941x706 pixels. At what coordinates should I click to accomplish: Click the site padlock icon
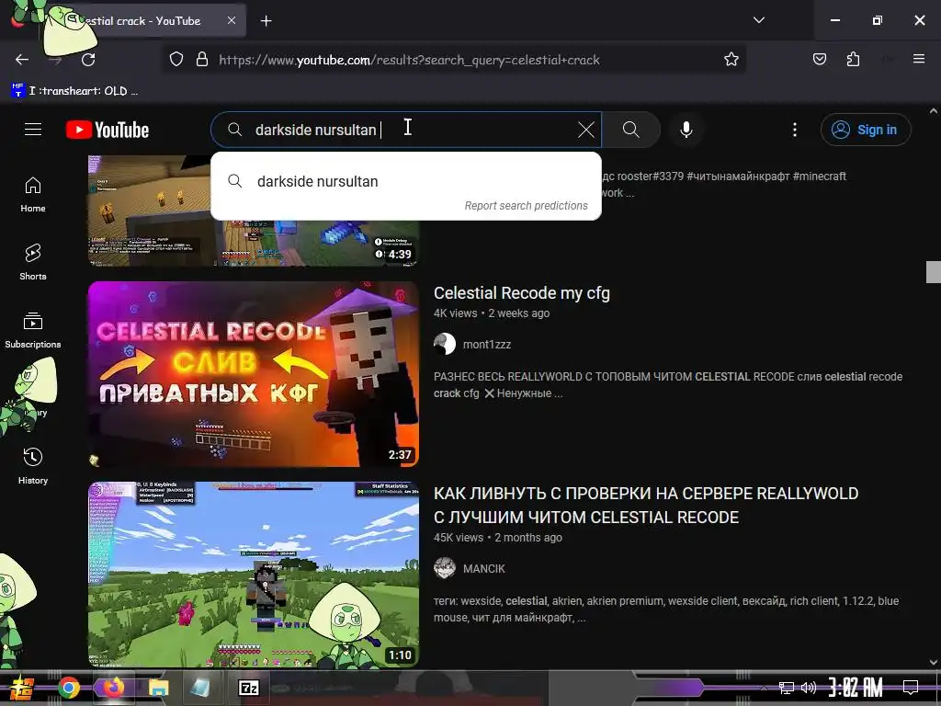click(x=202, y=60)
